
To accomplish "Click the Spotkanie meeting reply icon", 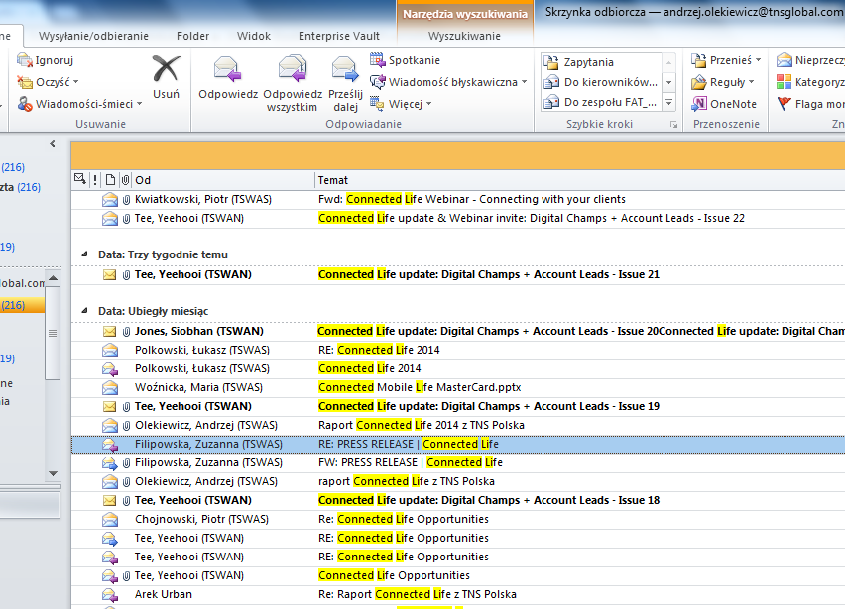I will 377,60.
